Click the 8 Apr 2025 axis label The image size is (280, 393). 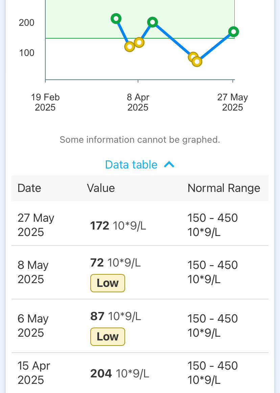(x=138, y=102)
